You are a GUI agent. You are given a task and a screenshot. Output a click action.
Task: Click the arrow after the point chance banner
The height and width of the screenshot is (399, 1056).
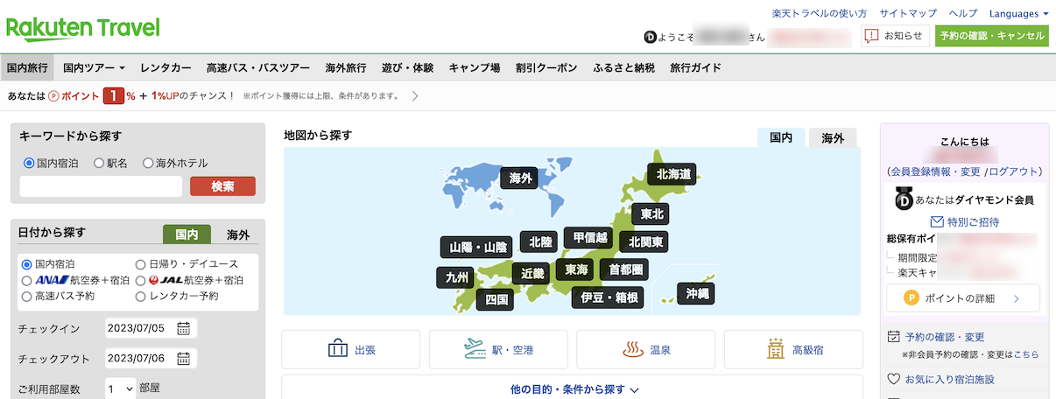[x=415, y=95]
